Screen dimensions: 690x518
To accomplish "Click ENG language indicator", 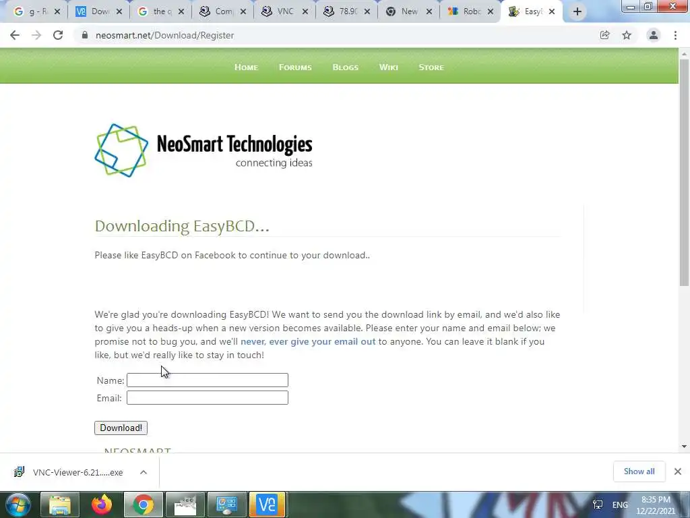I will coord(620,505).
